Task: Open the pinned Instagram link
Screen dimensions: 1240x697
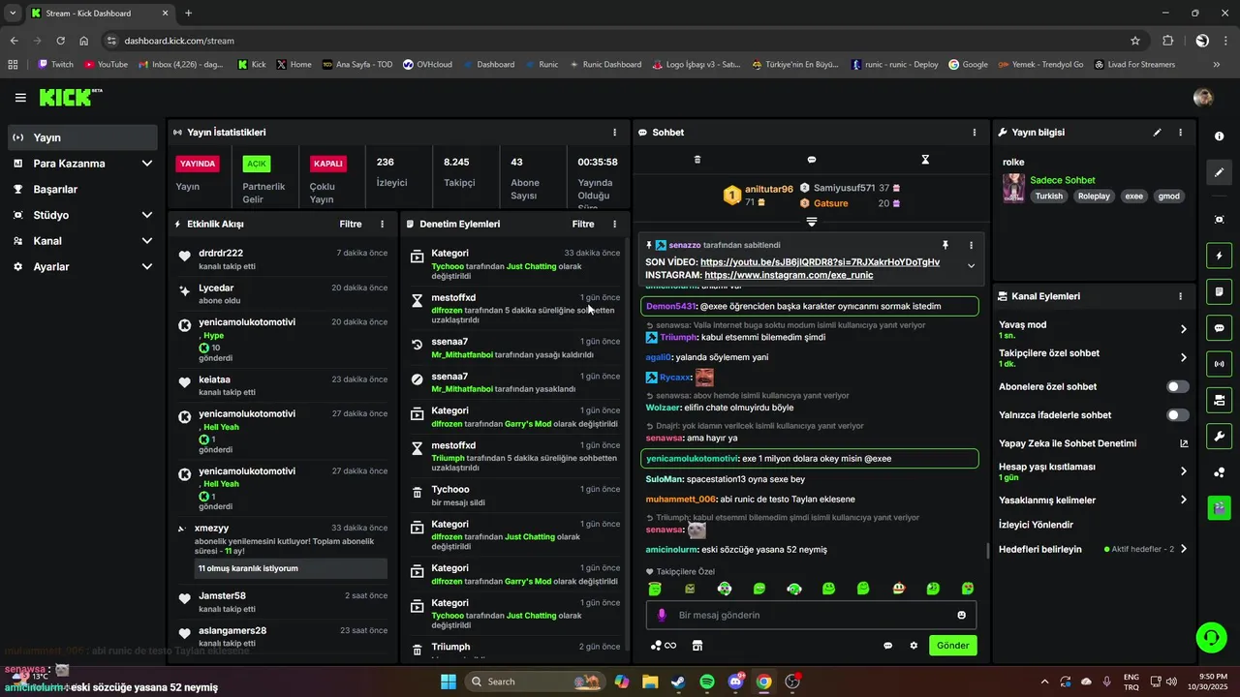Action: [789, 275]
